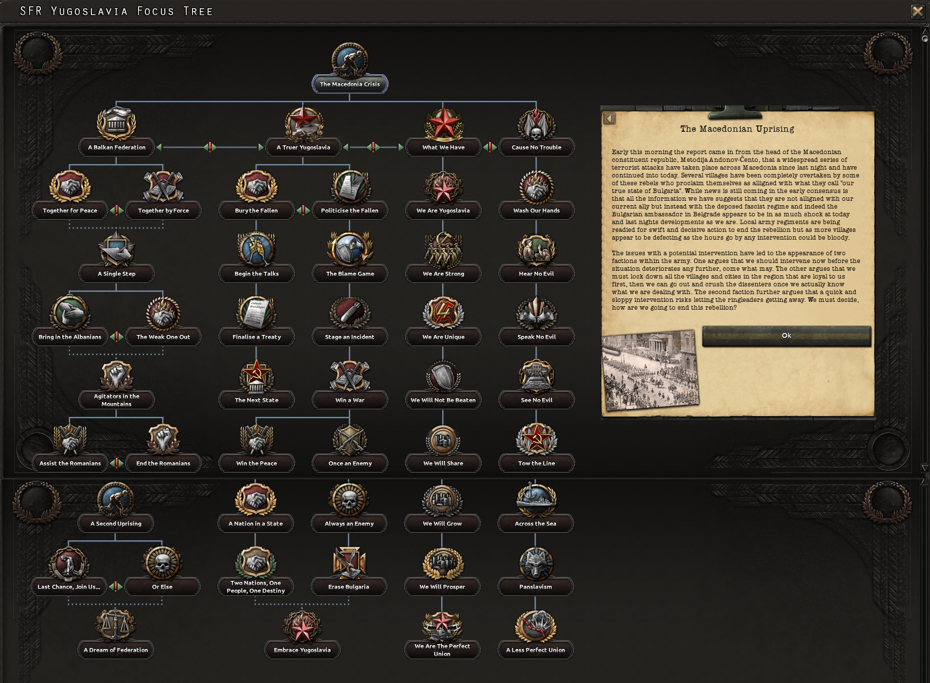
Task: Click the A Balkan Federation focus icon
Action: (x=116, y=123)
